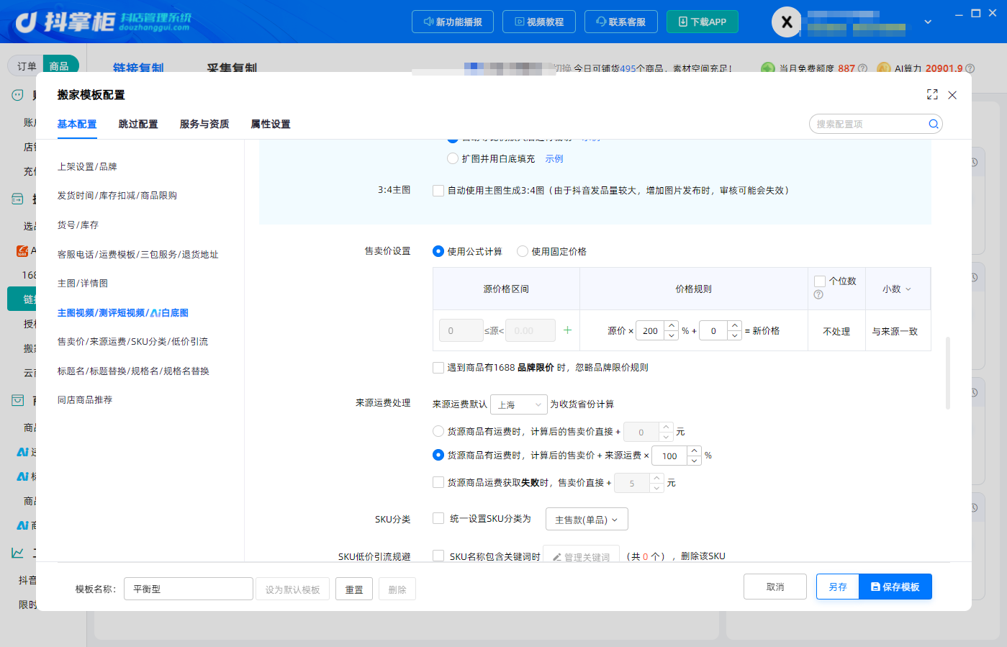The height and width of the screenshot is (647, 1007).
Task: Add a new price range with the green plus
Action: pyautogui.click(x=567, y=330)
